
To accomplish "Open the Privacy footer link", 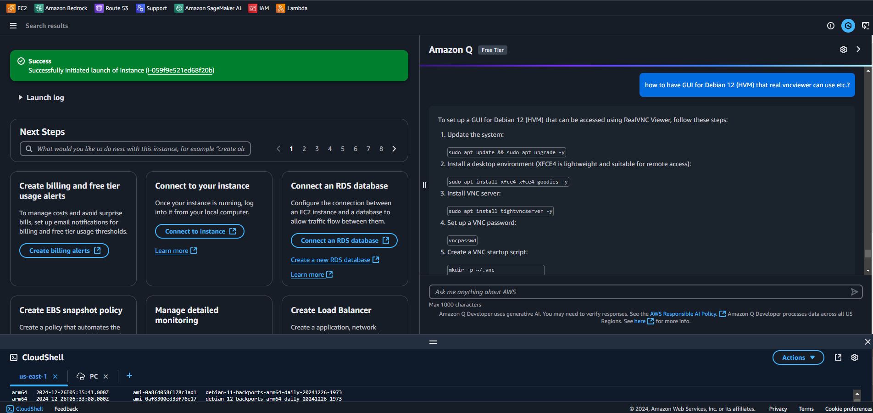I will click(x=778, y=409).
